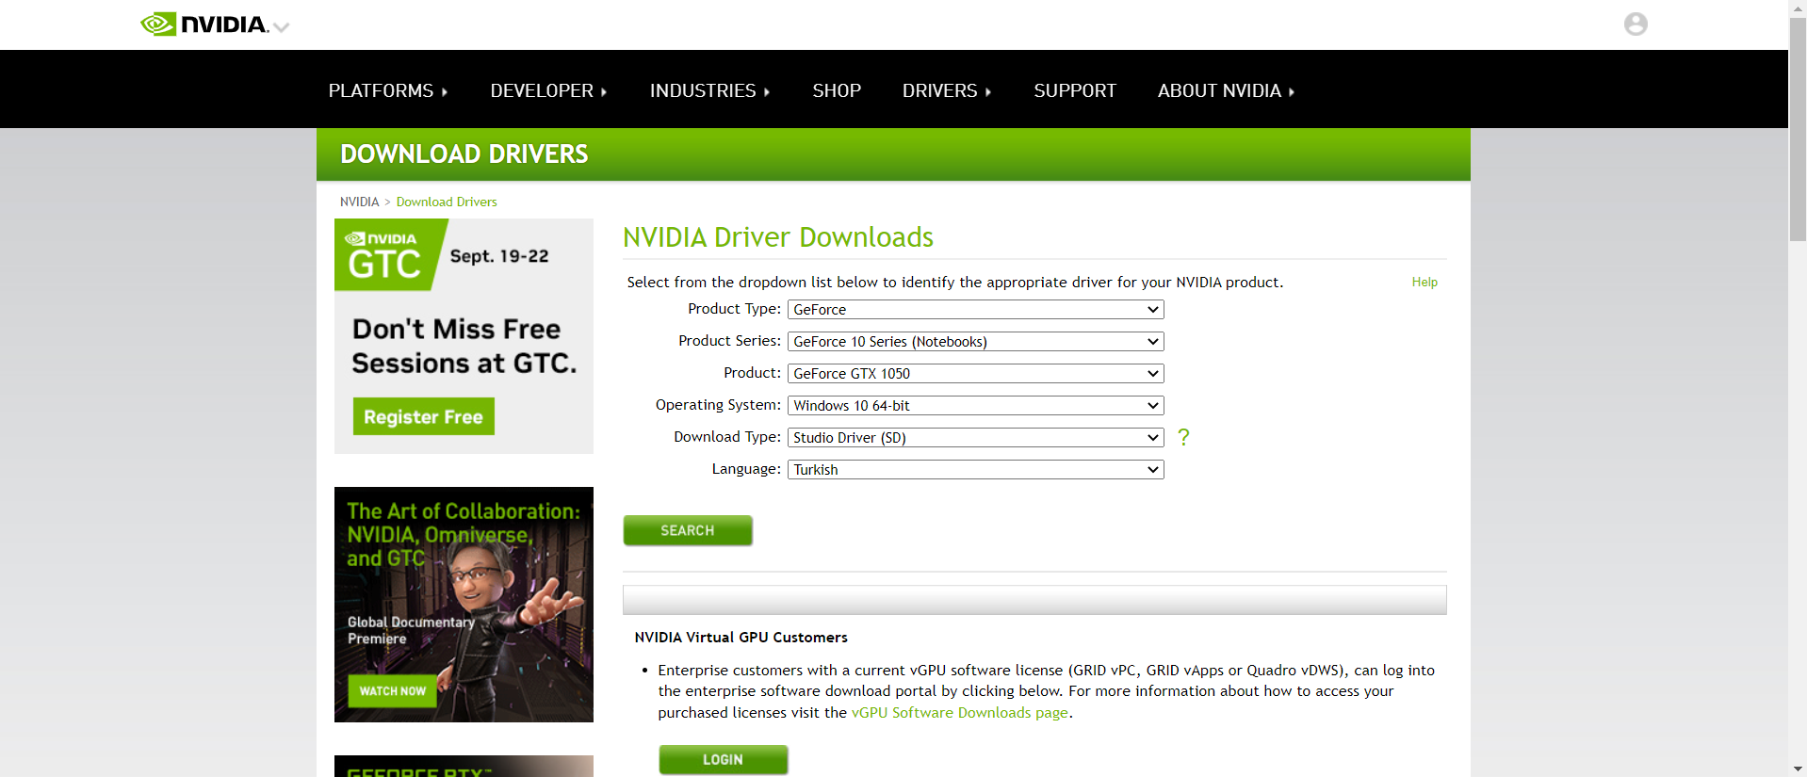Click the scrollbar up arrow

point(1798,8)
